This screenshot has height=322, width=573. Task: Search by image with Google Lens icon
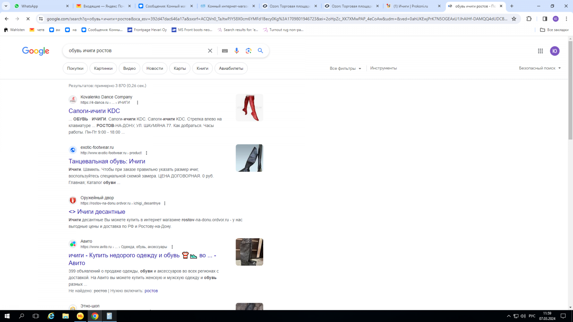pos(249,51)
